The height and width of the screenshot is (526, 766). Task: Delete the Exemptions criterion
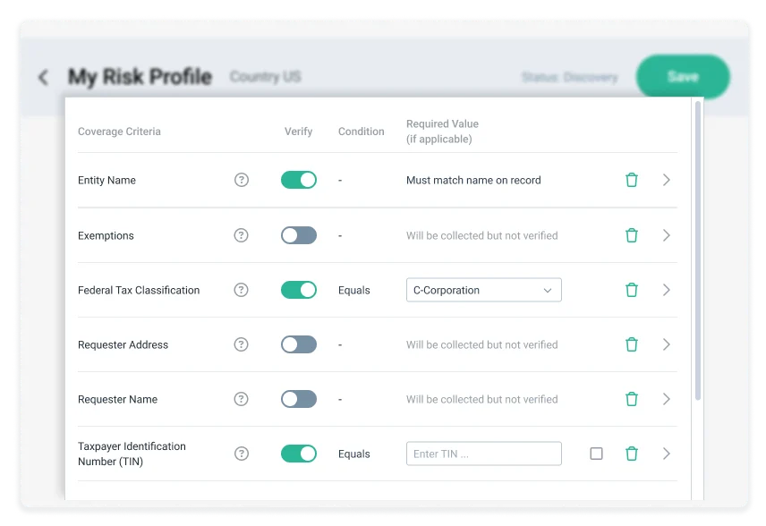[632, 235]
